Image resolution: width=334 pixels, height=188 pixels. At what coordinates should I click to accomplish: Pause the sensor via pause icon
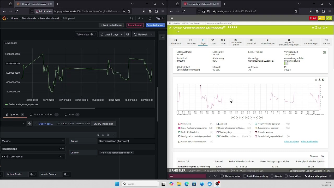coord(313,28)
